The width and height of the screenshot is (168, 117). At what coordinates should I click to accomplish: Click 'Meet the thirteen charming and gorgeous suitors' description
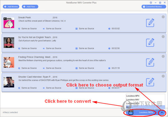pos(62,60)
